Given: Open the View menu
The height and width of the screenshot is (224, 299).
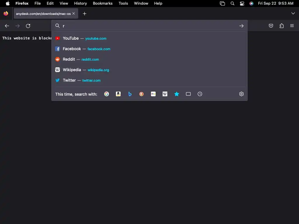Looking at the screenshot, I should 64,3.
